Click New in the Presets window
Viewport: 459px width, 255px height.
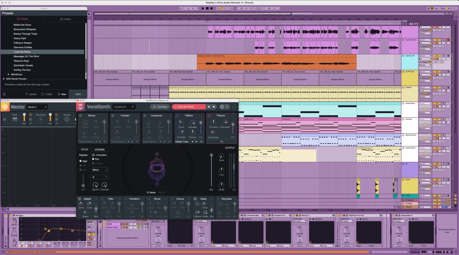pos(62,94)
